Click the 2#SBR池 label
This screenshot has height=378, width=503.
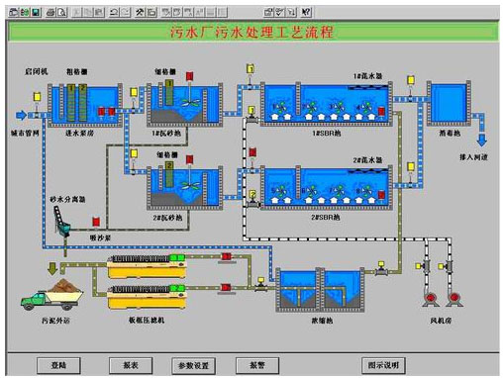[326, 217]
